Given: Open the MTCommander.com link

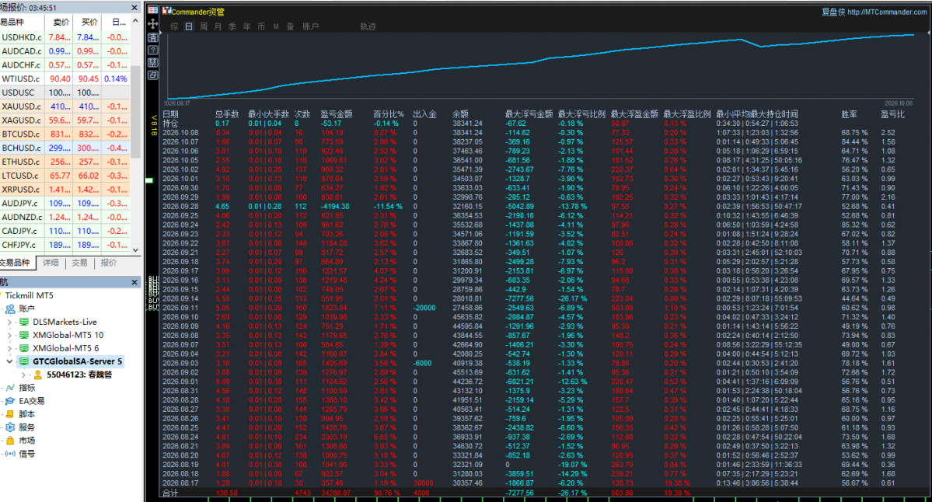Looking at the screenshot, I should [886, 12].
